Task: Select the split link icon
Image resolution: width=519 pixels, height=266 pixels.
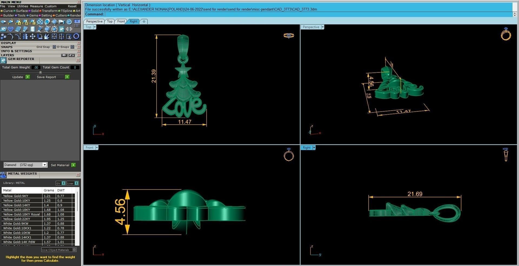Action: pyautogui.click(x=62, y=36)
